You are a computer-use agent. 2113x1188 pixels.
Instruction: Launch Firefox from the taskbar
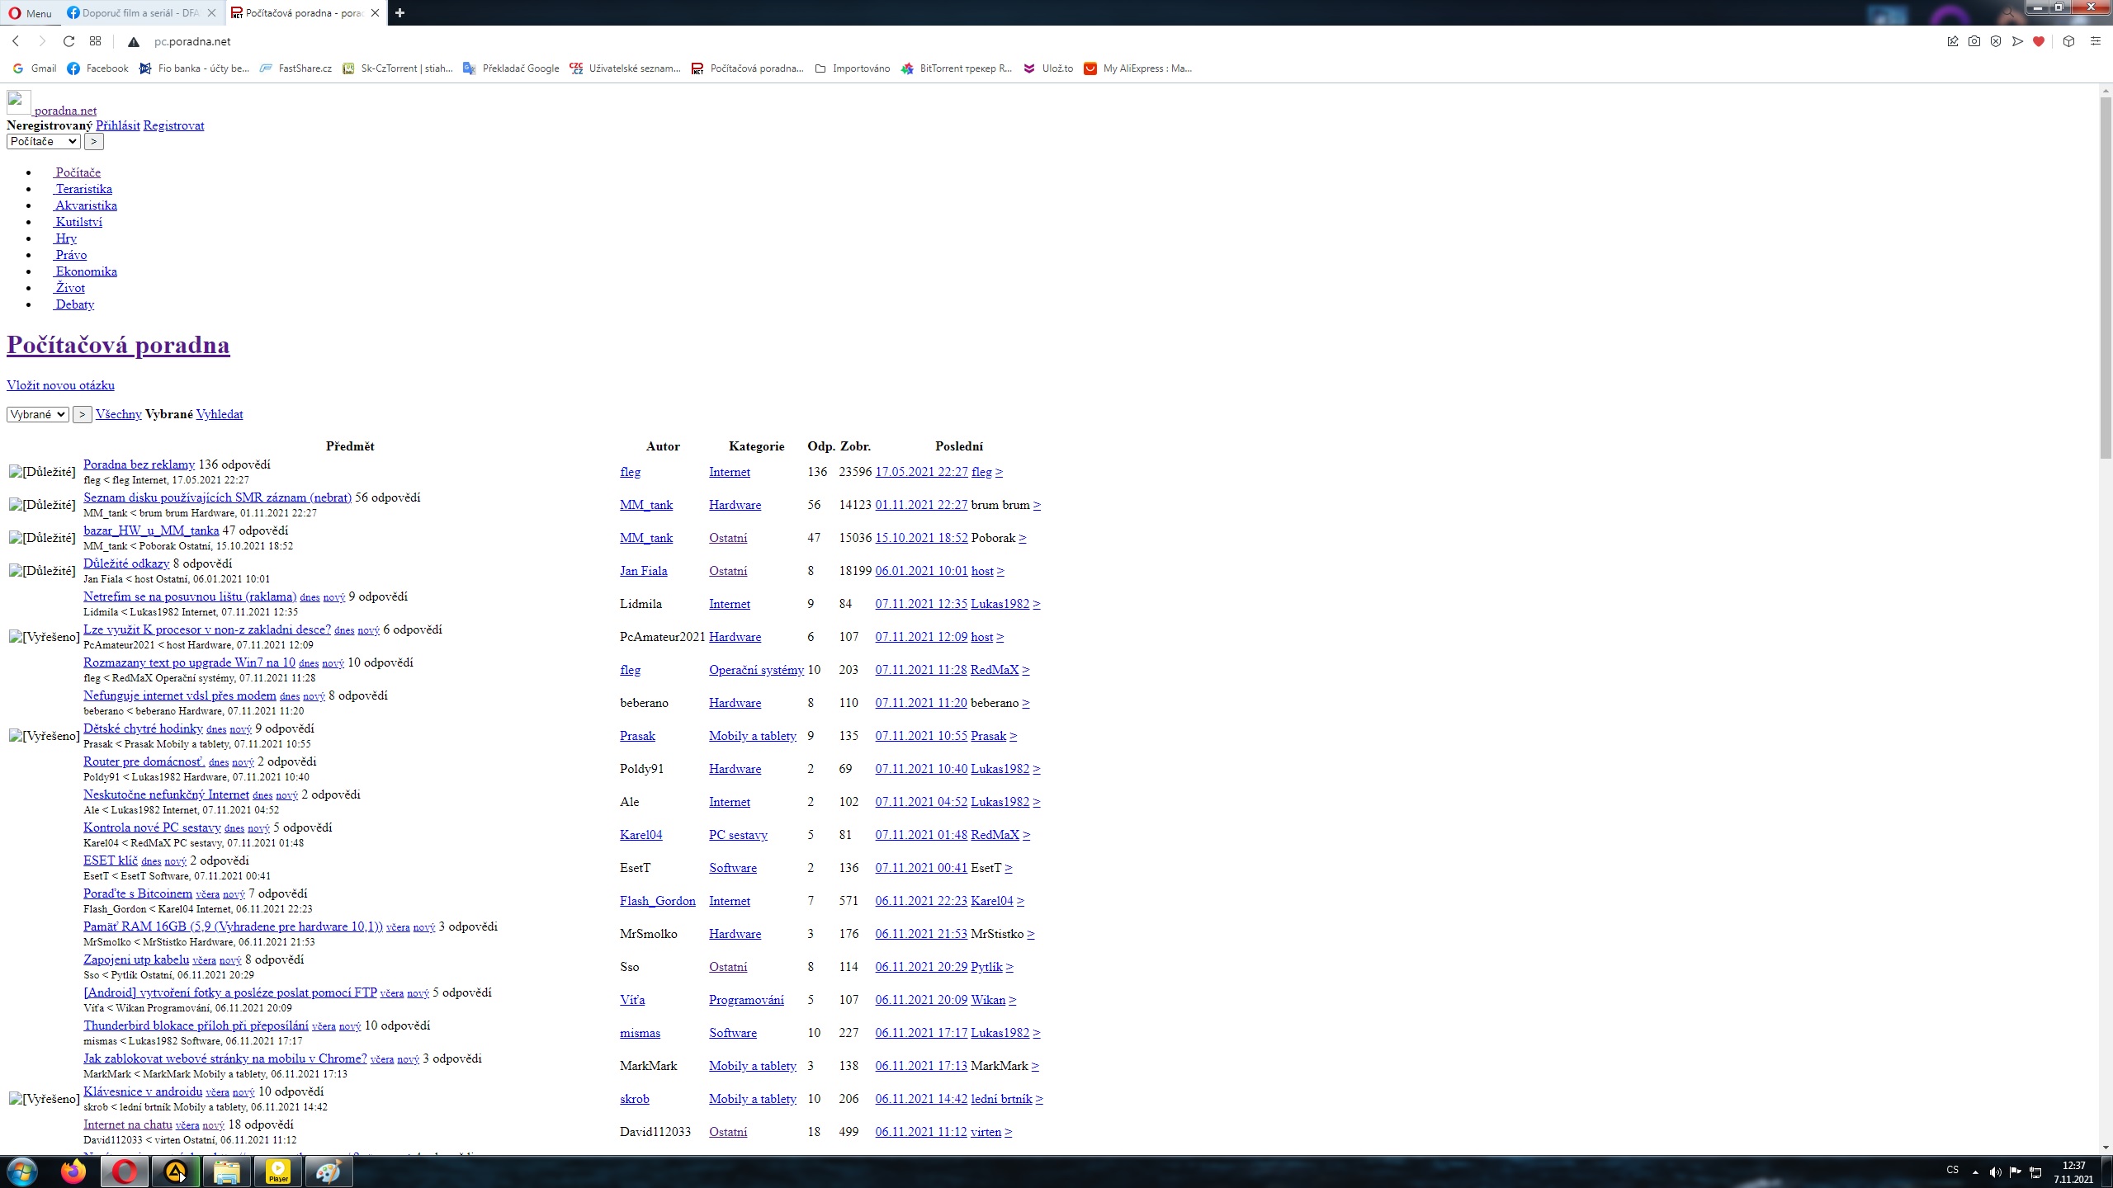73,1171
